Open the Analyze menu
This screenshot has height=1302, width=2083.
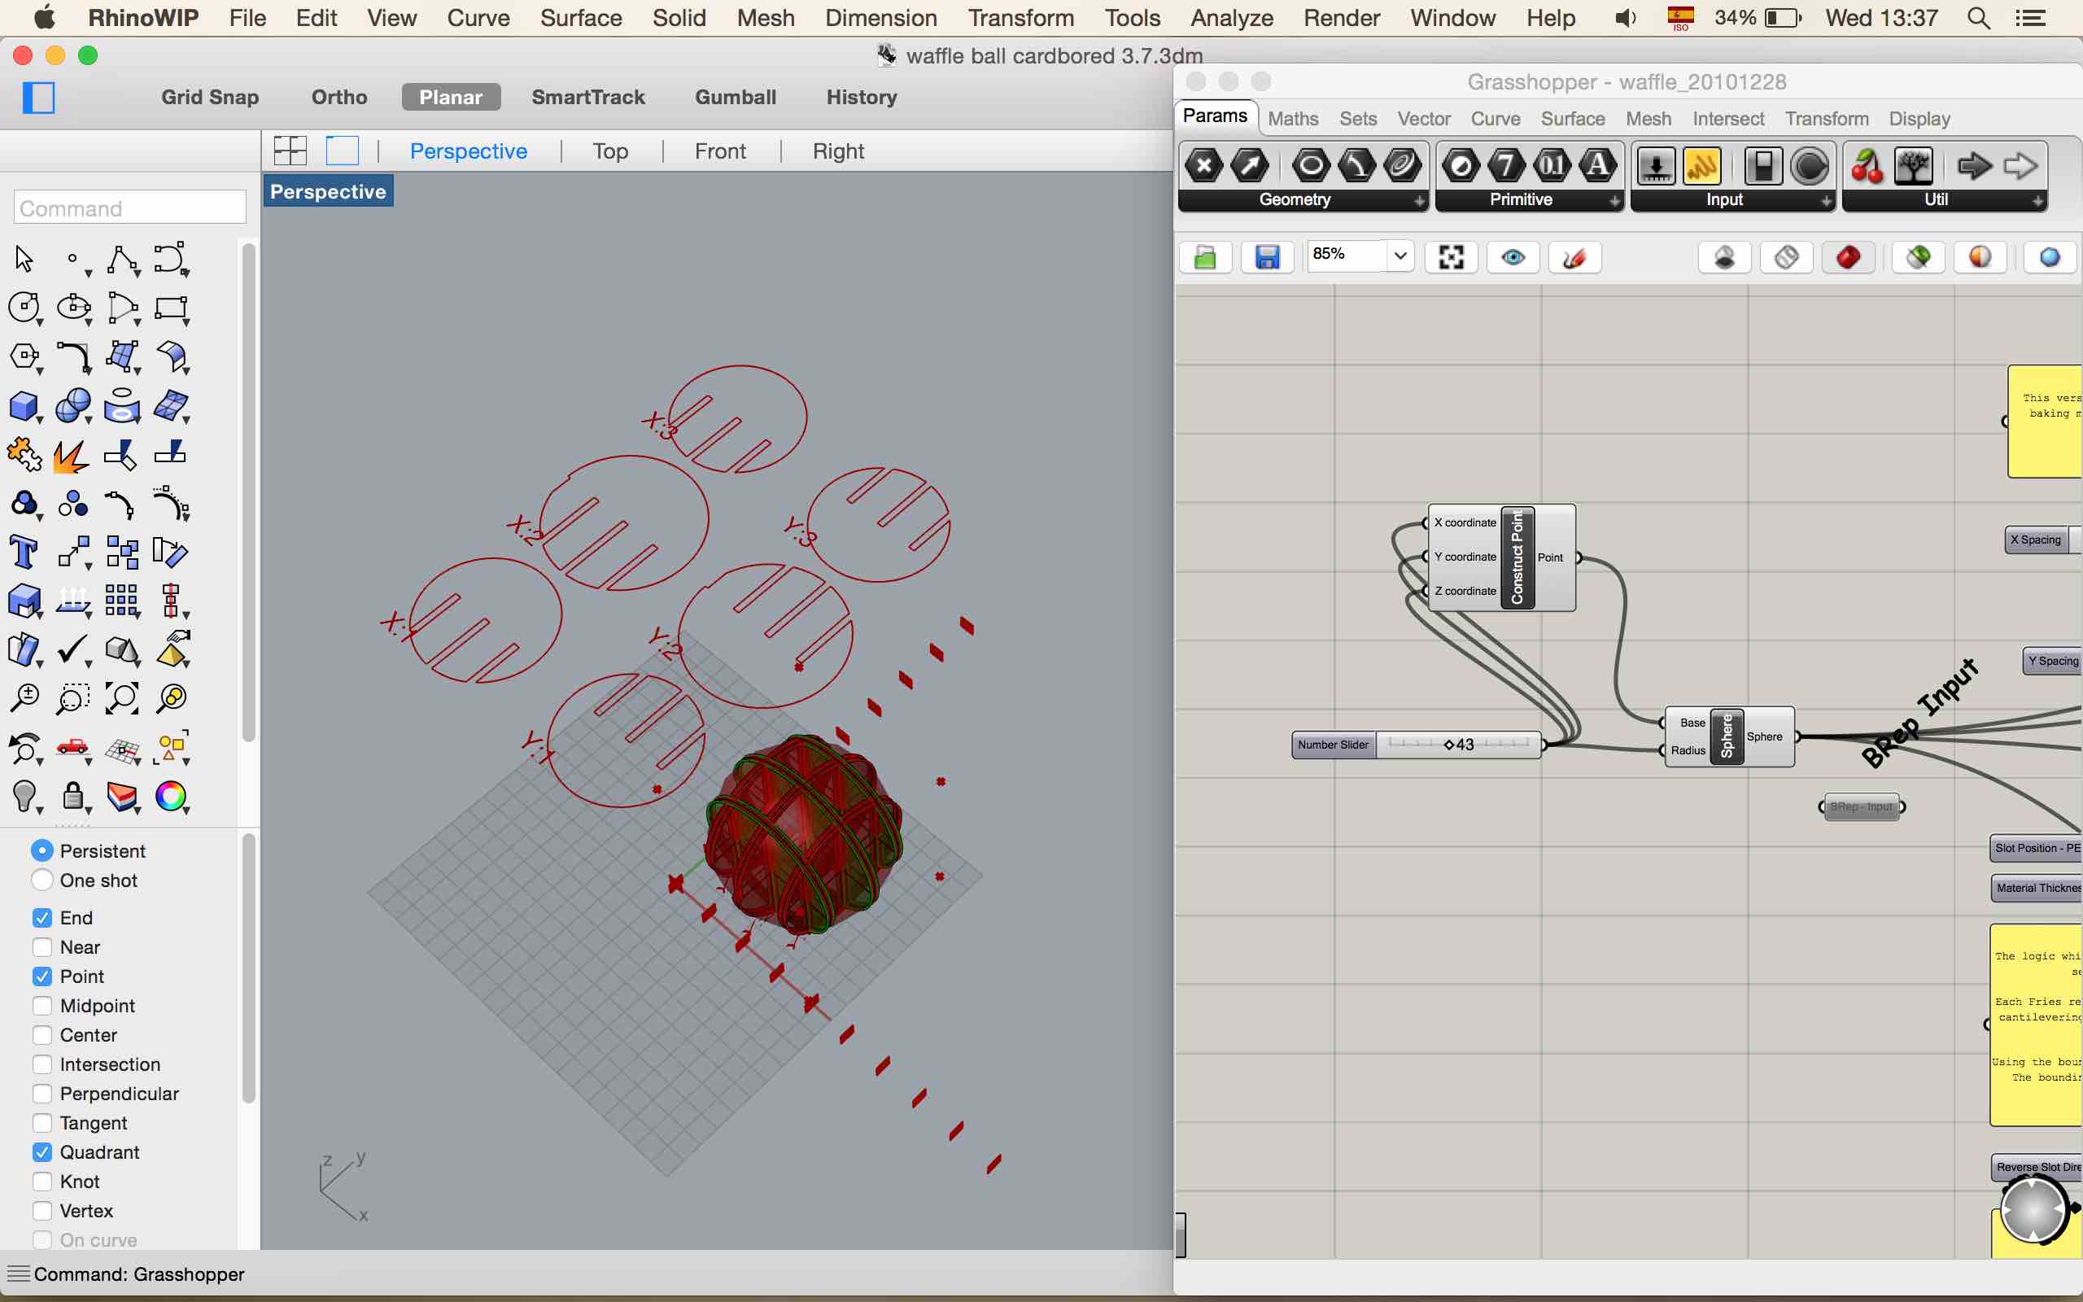coord(1232,18)
